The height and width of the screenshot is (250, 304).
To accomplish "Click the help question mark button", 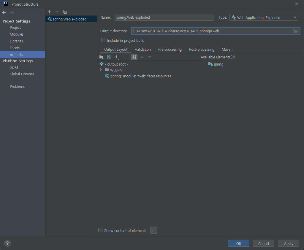I will point(7,243).
